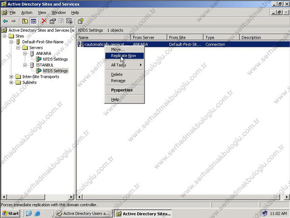The image size is (290, 218).
Task: Choose Properties from context menu
Action: pos(125,90)
